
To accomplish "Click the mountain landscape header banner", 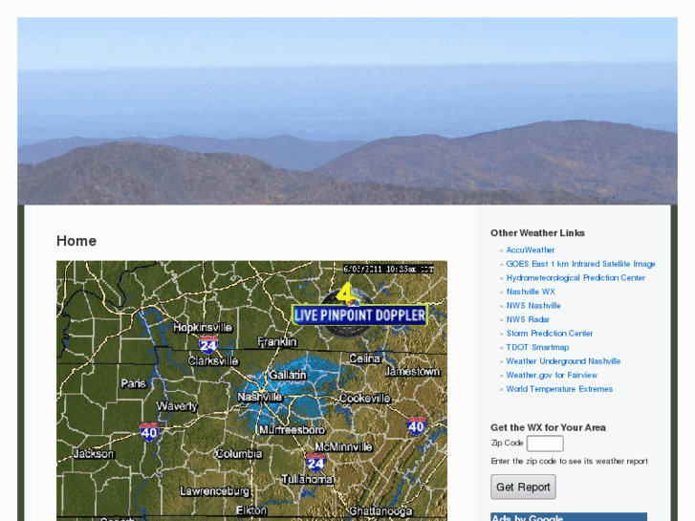I will tap(348, 111).
